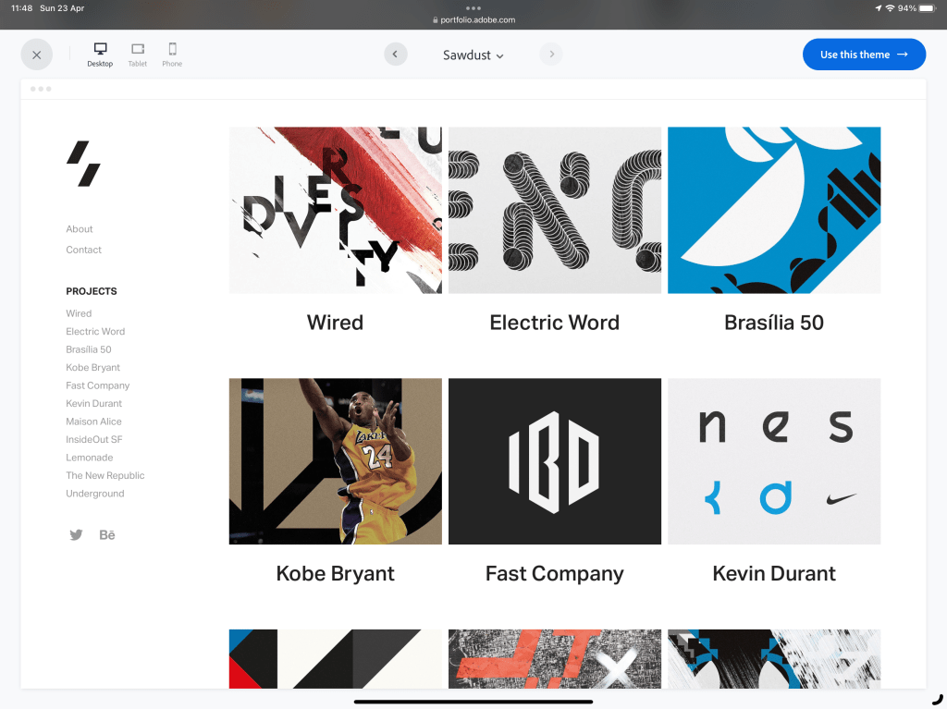Select Maison Alice in the projects list

[x=93, y=422]
